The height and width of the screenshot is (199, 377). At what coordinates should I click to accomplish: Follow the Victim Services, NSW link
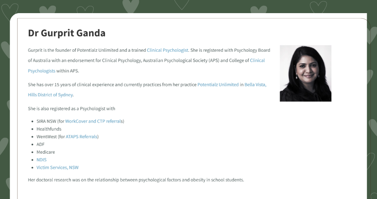pyautogui.click(x=57, y=168)
